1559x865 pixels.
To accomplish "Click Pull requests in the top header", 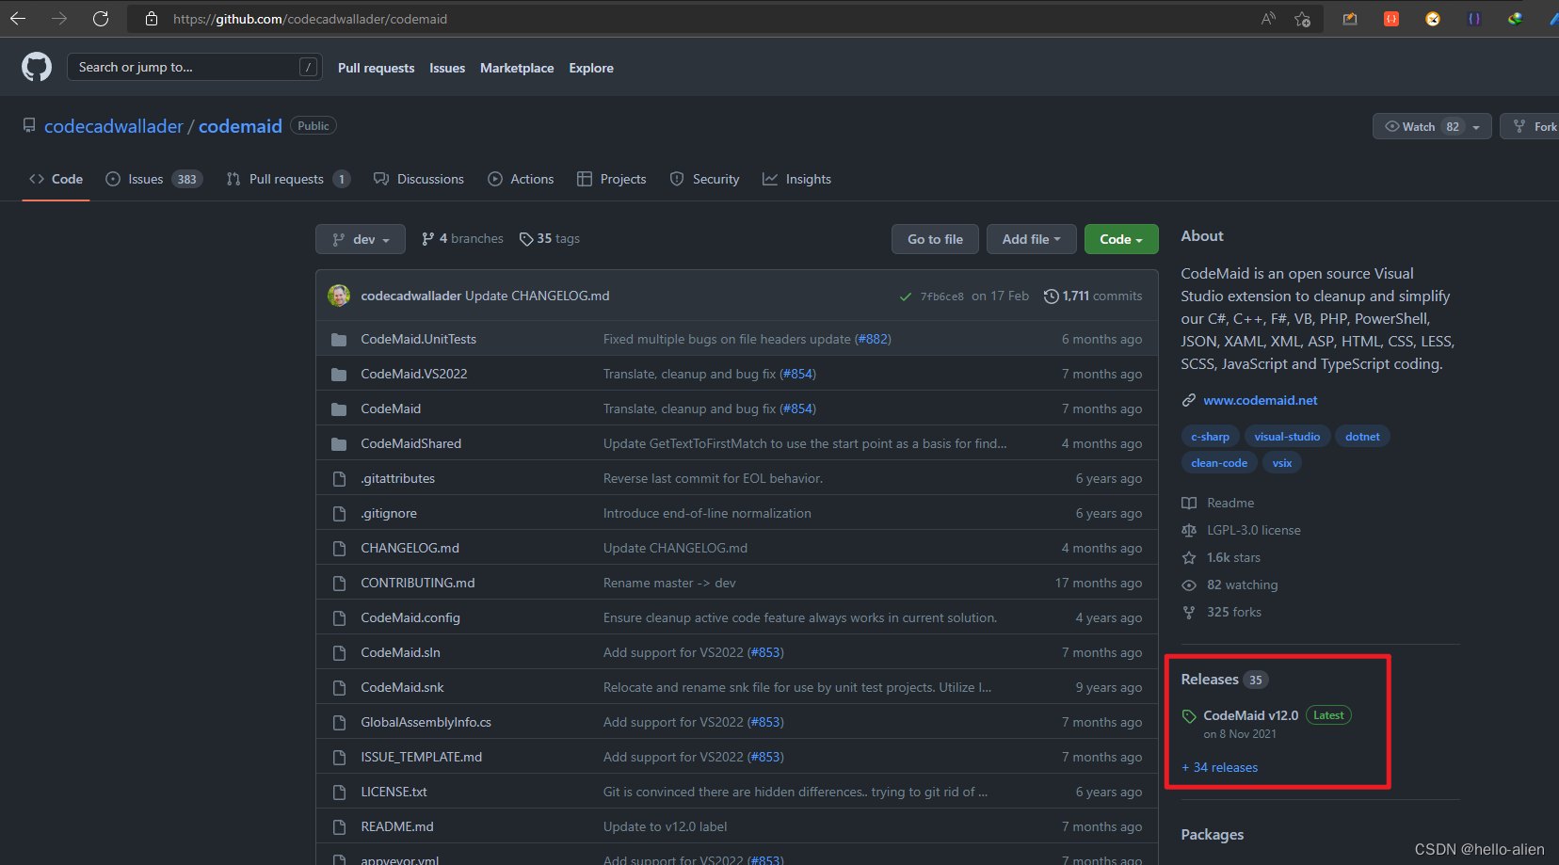I will [x=376, y=68].
